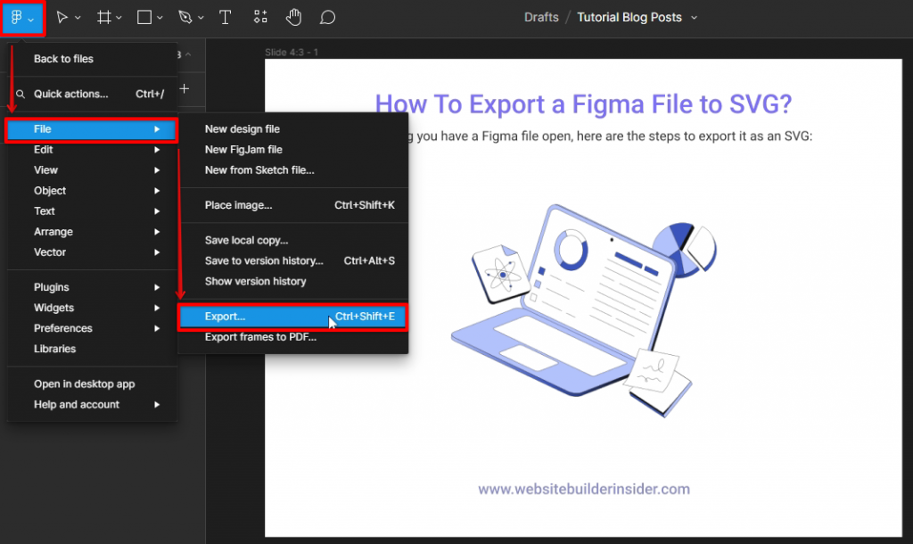
Task: Expand Help and account submenu
Action: pyautogui.click(x=92, y=405)
